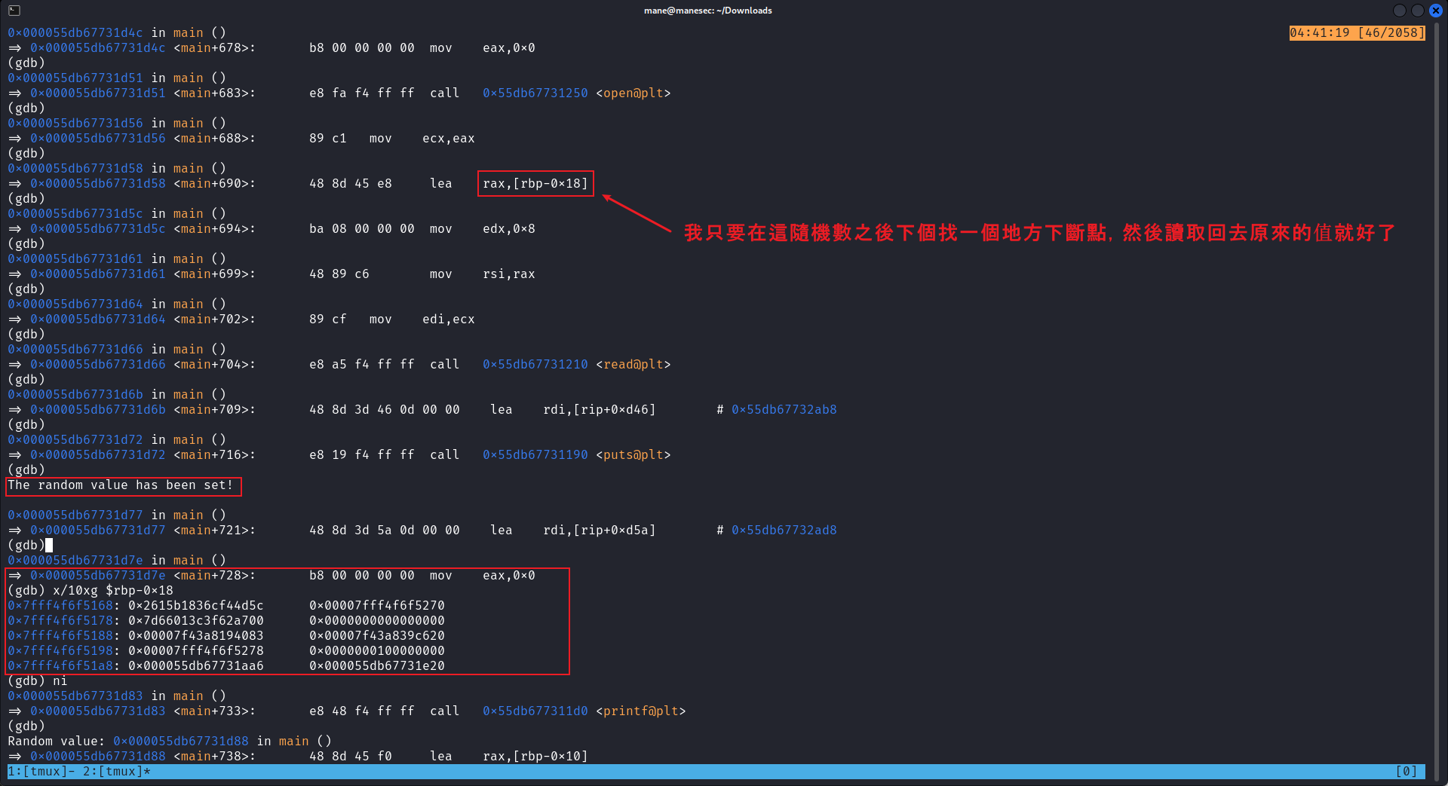Image resolution: width=1448 pixels, height=786 pixels.
Task: Select the main+678 instruction address
Action: click(x=97, y=47)
